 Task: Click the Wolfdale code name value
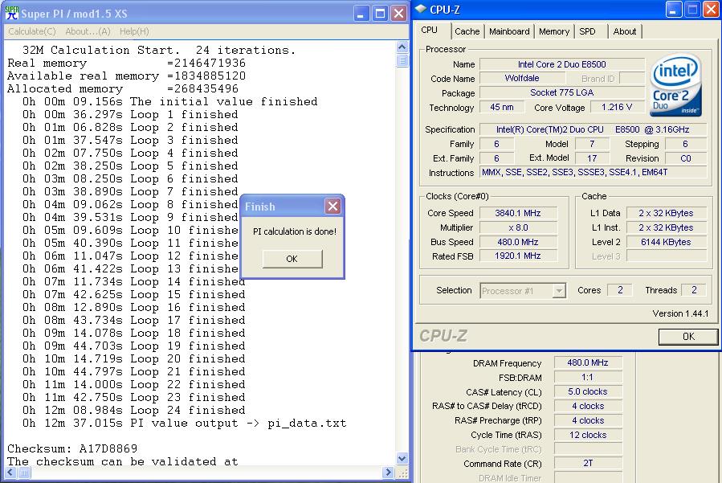coord(521,78)
